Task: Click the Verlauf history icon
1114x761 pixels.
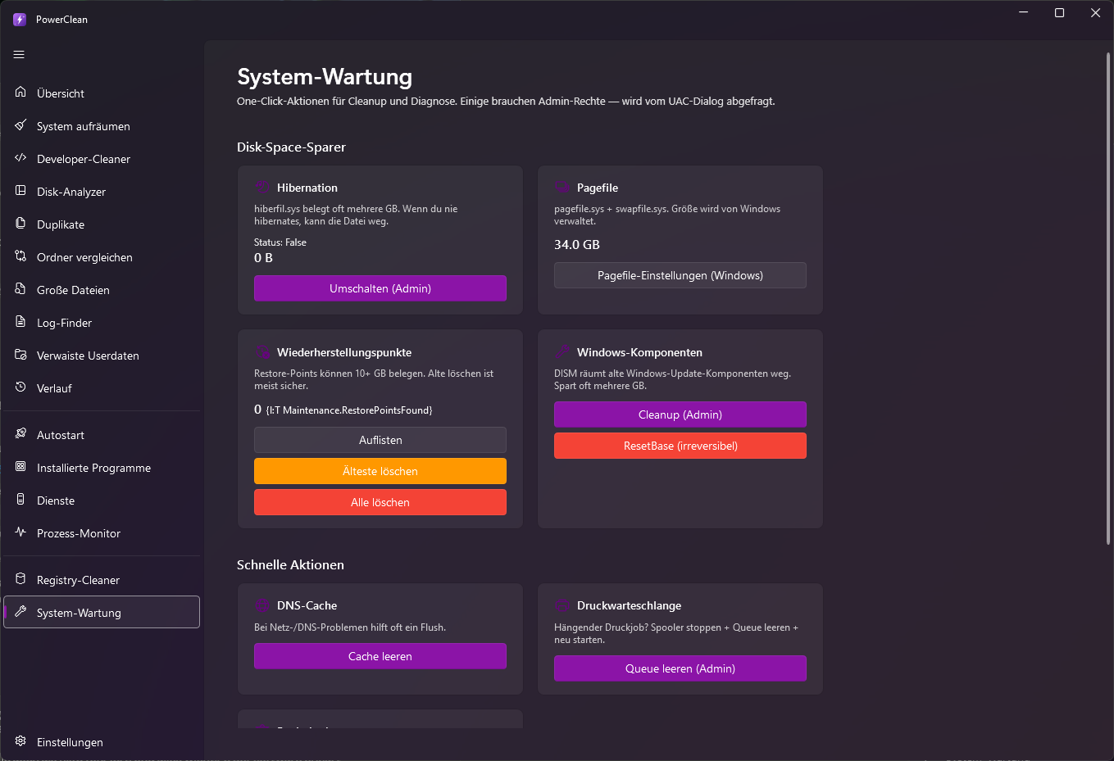Action: (x=20, y=387)
